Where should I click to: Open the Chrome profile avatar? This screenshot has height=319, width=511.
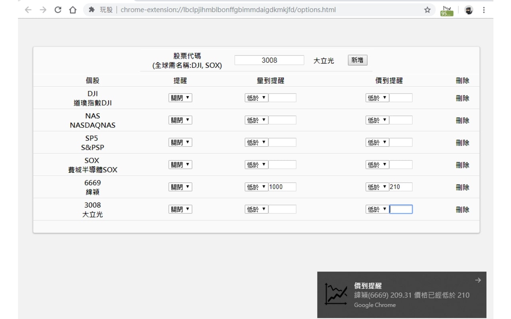coord(469,10)
